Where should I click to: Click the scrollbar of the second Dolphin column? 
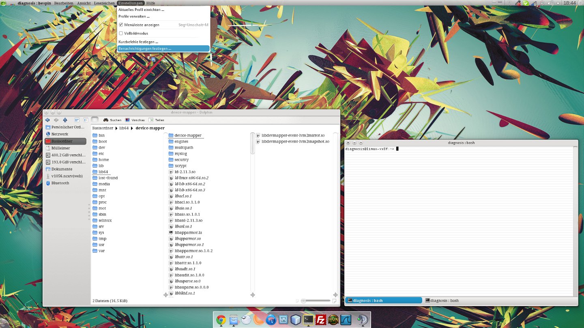(253, 143)
